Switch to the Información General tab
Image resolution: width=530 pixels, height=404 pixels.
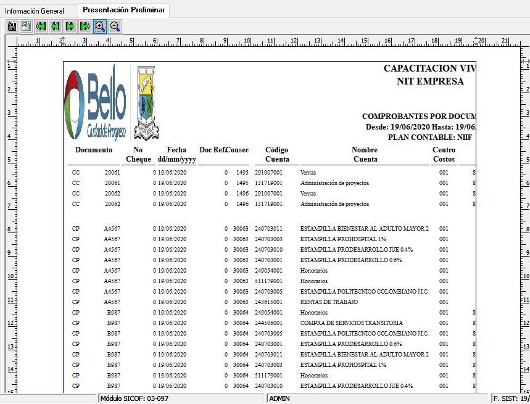click(x=38, y=10)
